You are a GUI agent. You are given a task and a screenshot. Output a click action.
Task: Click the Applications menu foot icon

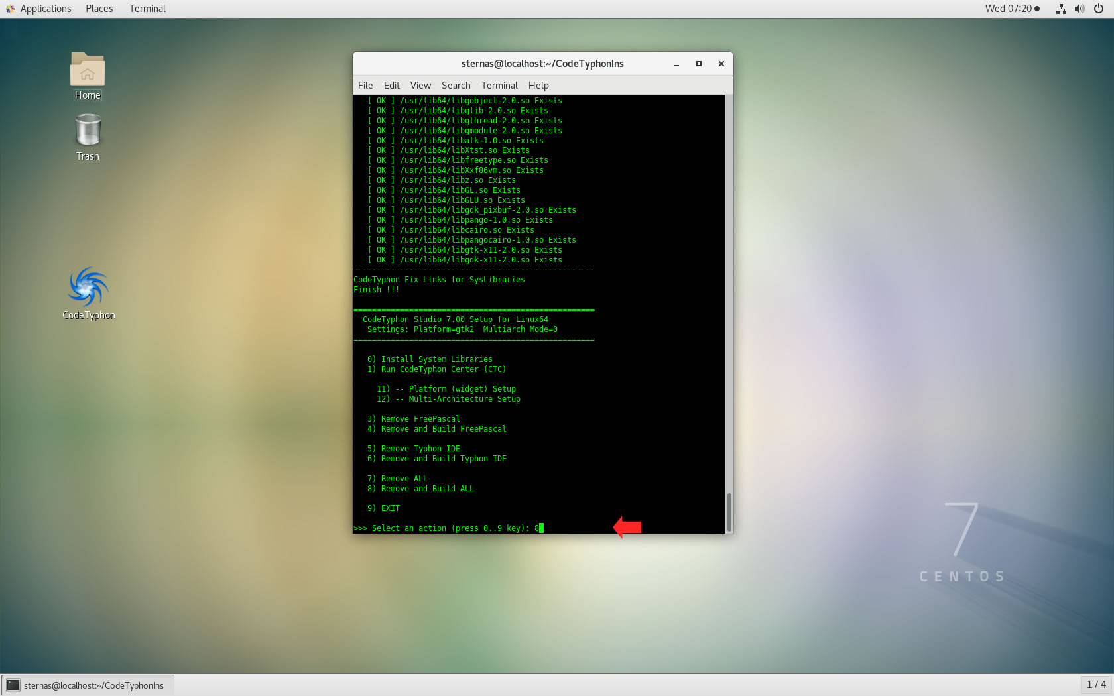[10, 9]
